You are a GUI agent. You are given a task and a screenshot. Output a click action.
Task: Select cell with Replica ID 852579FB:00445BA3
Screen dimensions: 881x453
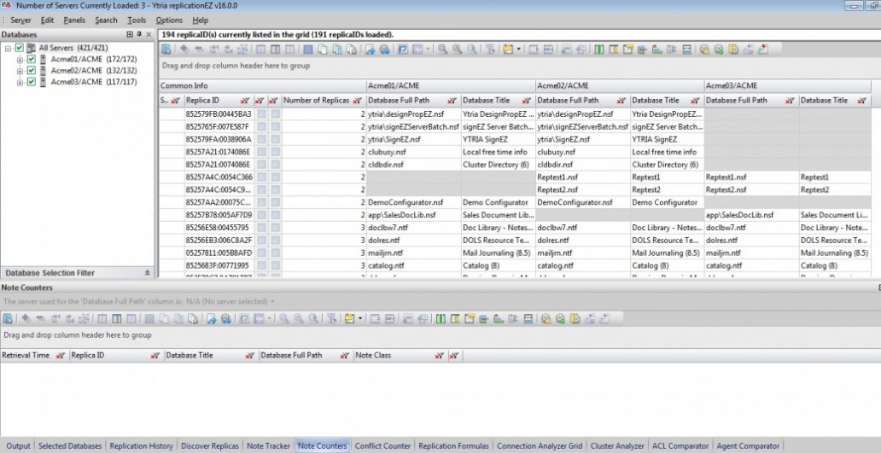(x=219, y=114)
